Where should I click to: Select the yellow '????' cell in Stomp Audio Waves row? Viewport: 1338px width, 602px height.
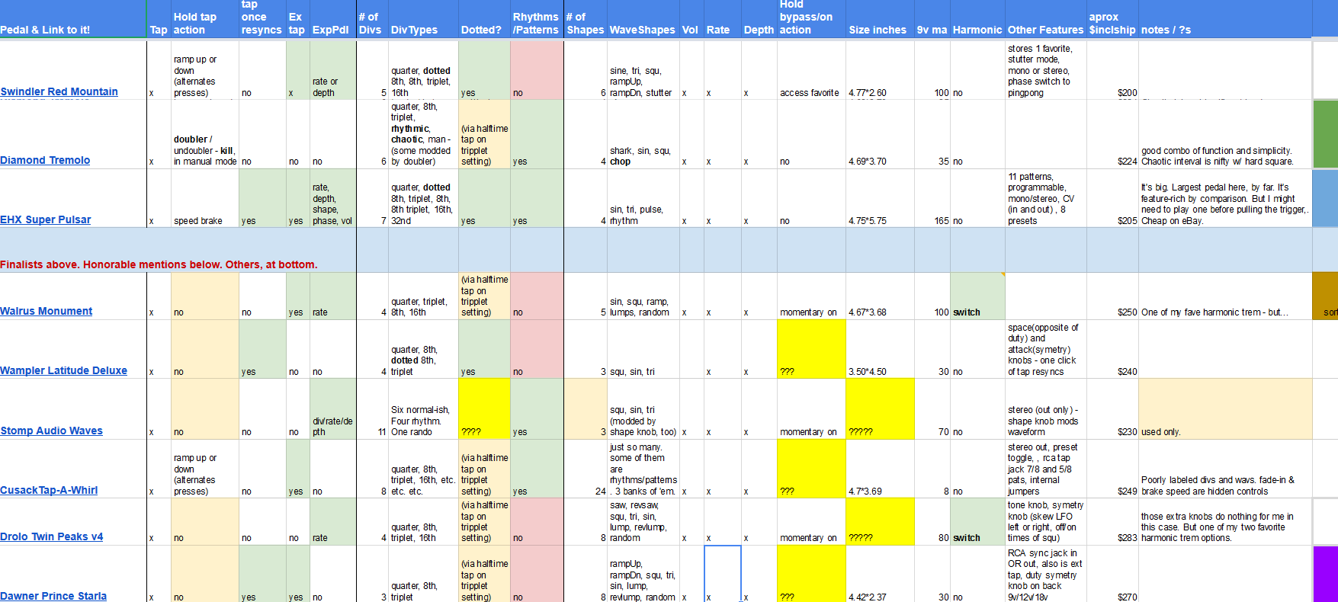point(484,409)
